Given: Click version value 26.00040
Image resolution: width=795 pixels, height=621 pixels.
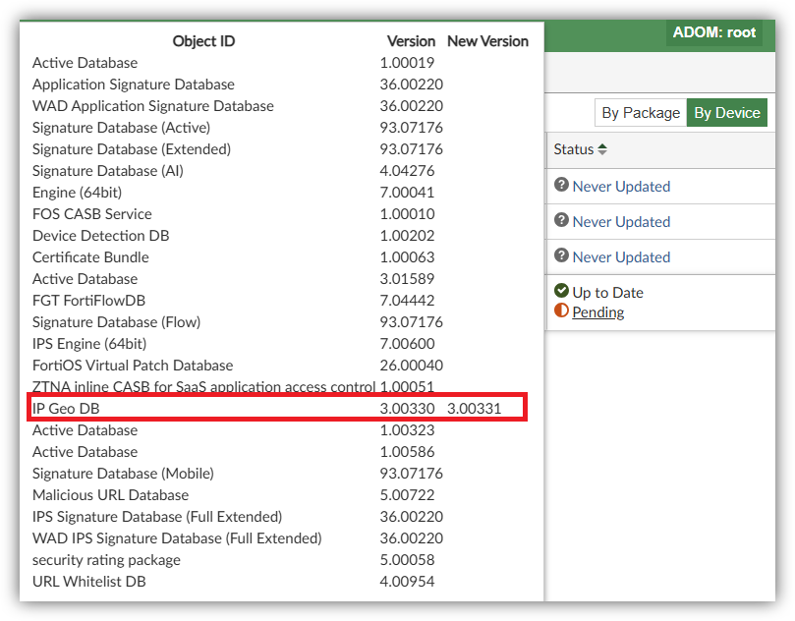Looking at the screenshot, I should [x=411, y=366].
